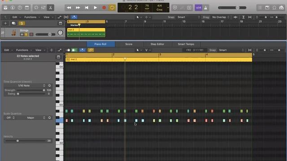This screenshot has height=161, width=287.
Task: Open Smart Controls dial button
Action: pos(36,8)
